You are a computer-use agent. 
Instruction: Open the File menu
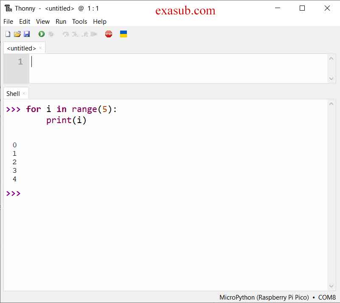pos(8,22)
